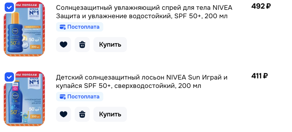This screenshot has width=292, height=132.
Task: Click the 492 ₽ price
Action: 261,6
